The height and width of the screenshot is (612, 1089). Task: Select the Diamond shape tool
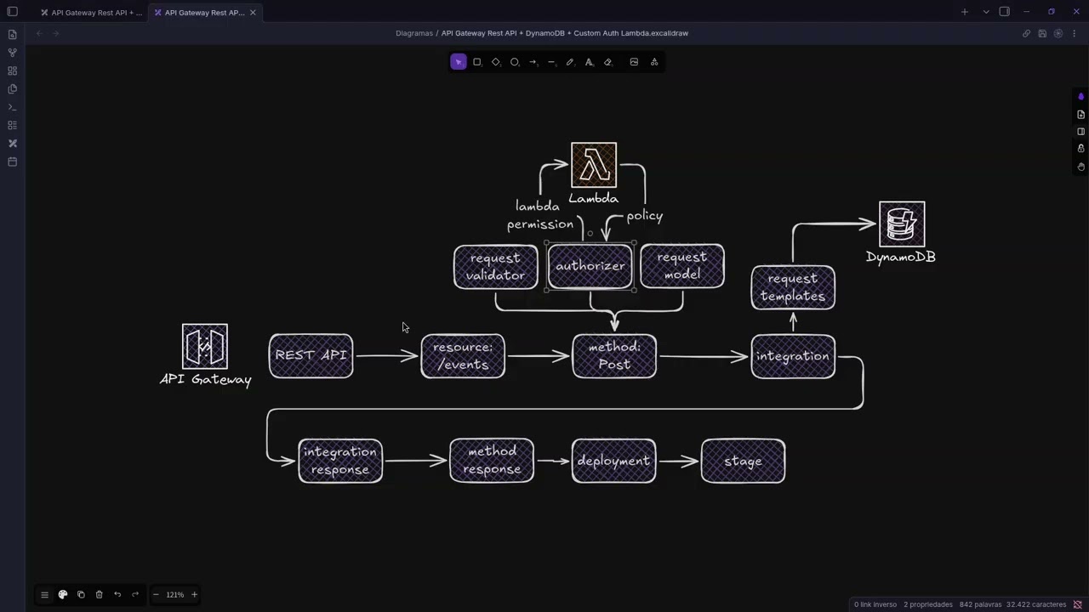click(x=496, y=62)
